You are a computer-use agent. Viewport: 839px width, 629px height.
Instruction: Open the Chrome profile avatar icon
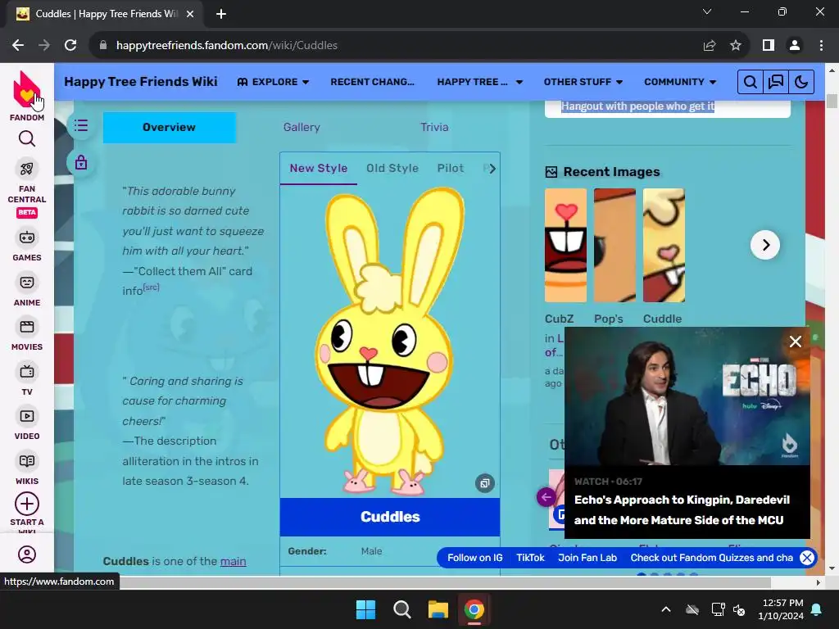click(x=795, y=46)
